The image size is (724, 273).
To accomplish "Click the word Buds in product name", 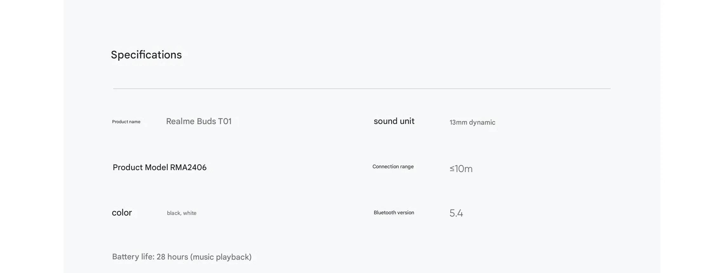I will [x=206, y=121].
